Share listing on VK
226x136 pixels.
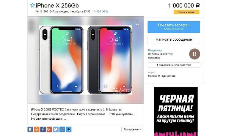pos(30,129)
